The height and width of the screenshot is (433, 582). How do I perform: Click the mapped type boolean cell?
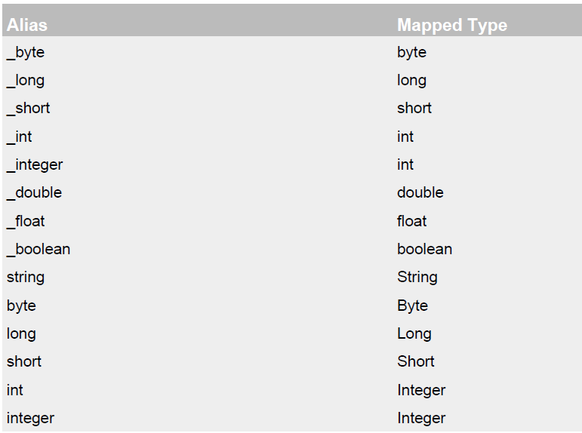(x=425, y=250)
